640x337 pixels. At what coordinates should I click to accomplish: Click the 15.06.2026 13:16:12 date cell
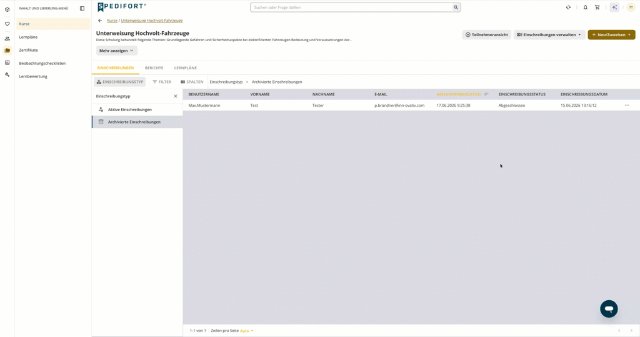[578, 105]
